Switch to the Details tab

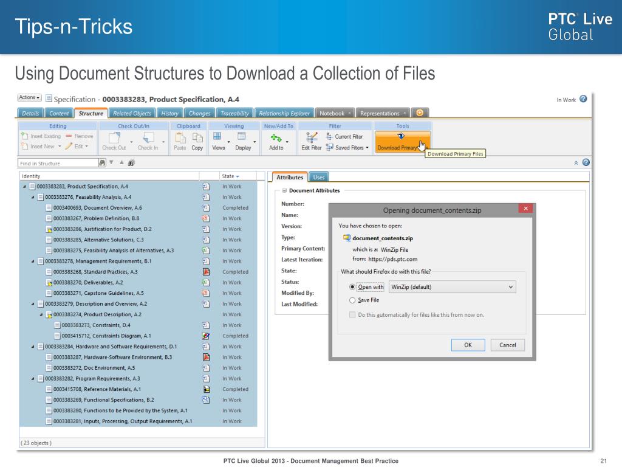[30, 113]
